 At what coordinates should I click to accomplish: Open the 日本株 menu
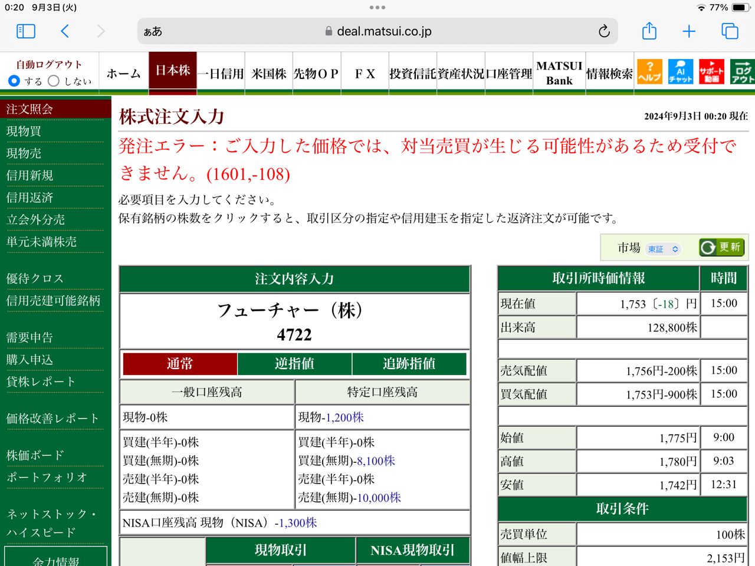click(x=173, y=72)
